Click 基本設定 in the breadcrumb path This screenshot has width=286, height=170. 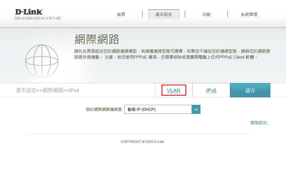tap(26, 91)
